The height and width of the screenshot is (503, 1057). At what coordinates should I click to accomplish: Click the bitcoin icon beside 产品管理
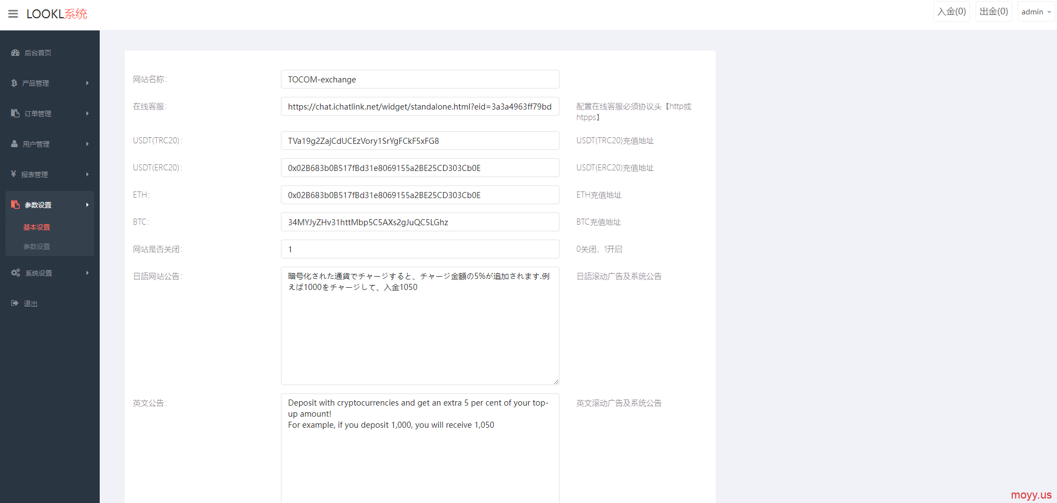coord(14,83)
